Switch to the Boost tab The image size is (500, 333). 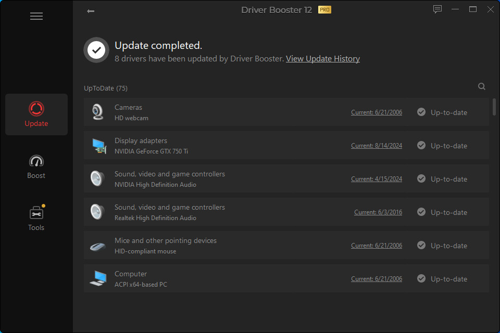point(36,166)
